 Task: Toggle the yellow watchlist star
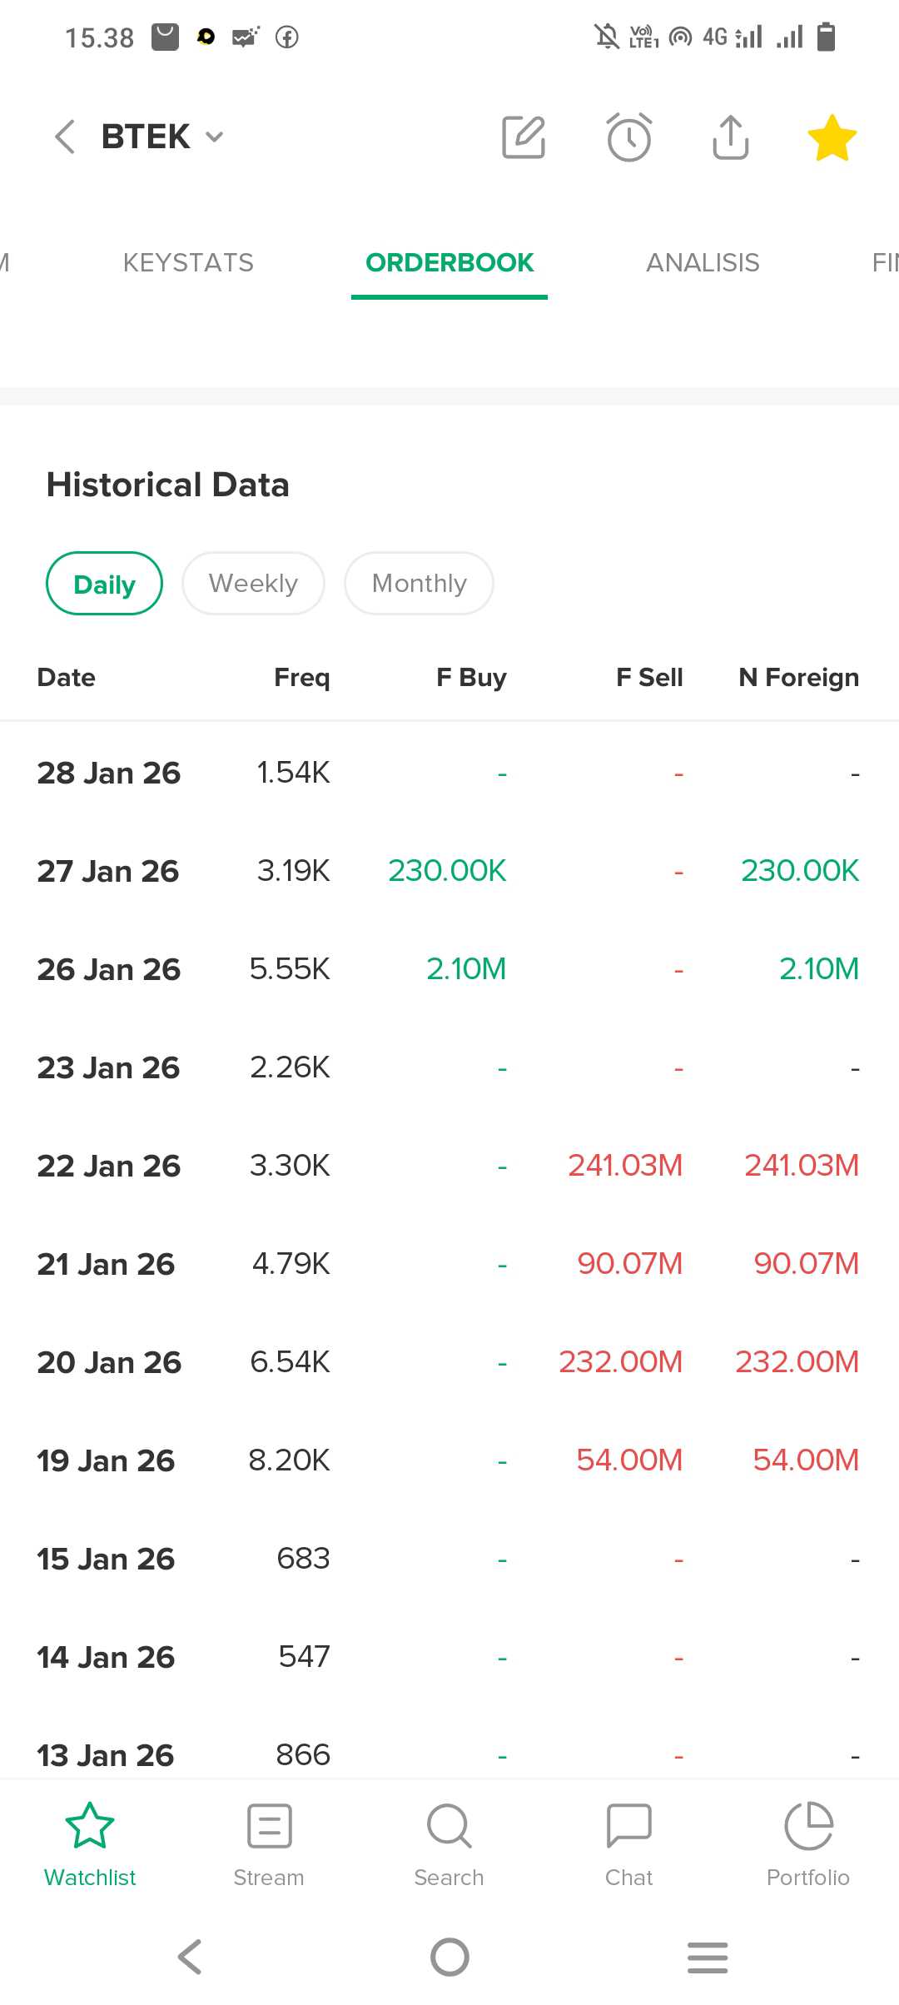tap(832, 138)
